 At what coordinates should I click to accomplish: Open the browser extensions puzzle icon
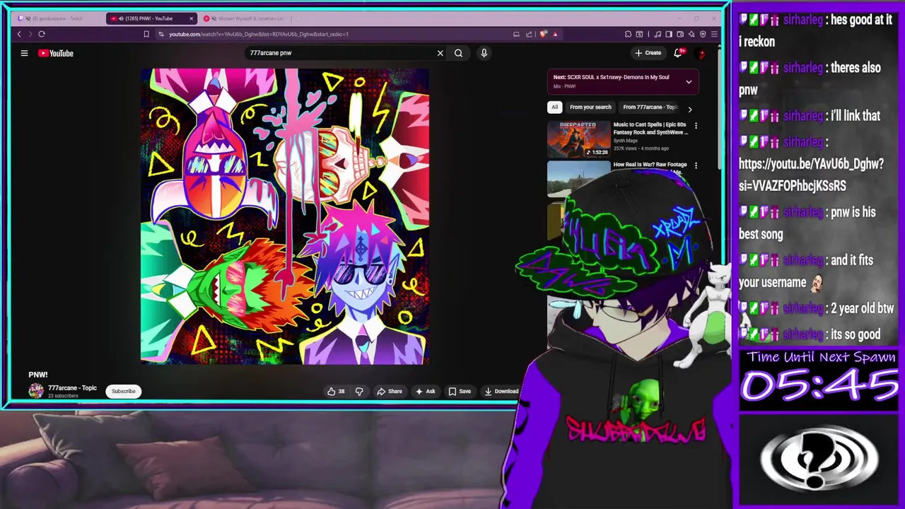[628, 34]
